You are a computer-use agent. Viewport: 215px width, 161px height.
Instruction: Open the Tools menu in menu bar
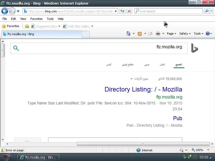(50, 19)
